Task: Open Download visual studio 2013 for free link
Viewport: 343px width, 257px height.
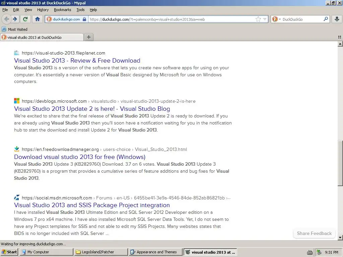Action: 80,157
